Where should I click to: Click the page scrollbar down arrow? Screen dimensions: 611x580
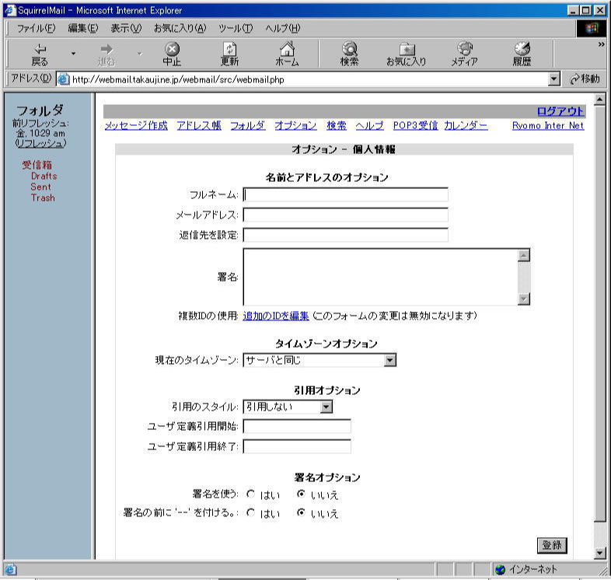[x=599, y=552]
